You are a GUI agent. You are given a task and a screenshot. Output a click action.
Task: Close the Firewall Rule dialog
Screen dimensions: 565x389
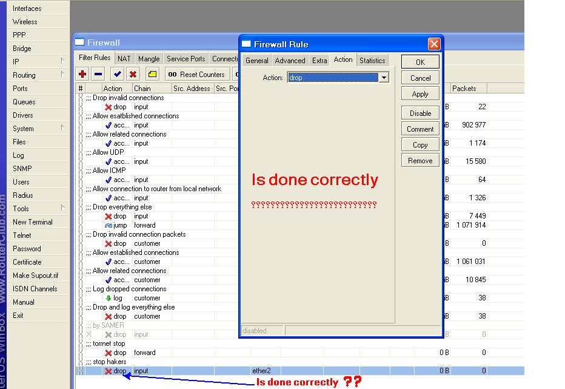click(434, 44)
